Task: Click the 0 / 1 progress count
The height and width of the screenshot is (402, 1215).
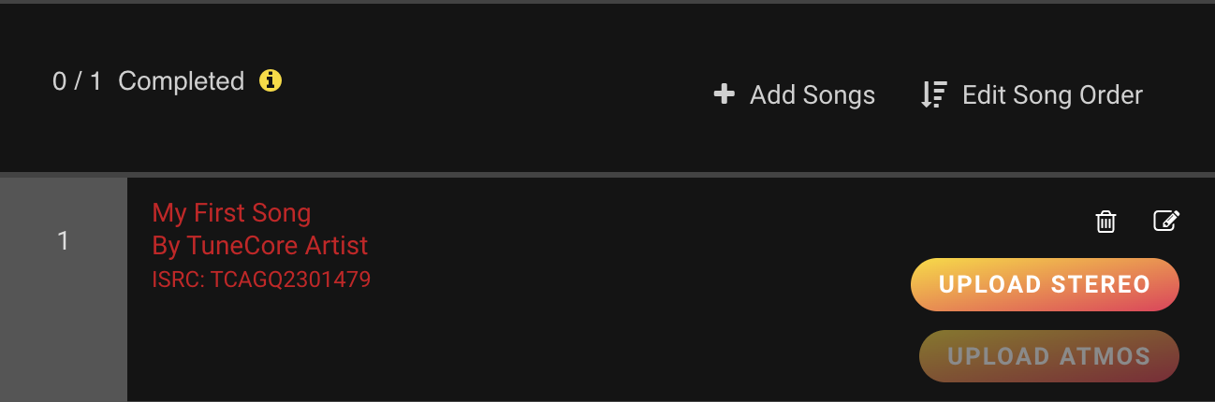Action: coord(77,81)
